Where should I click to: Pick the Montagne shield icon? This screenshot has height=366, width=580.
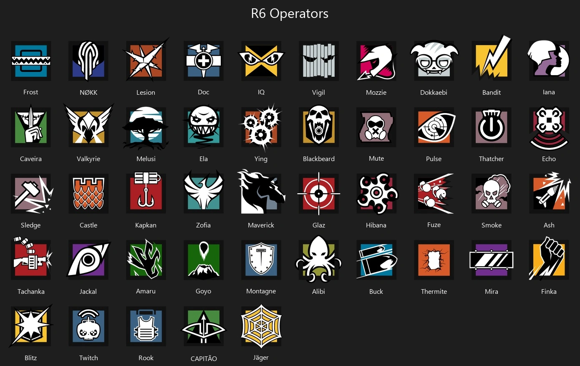coord(261,260)
